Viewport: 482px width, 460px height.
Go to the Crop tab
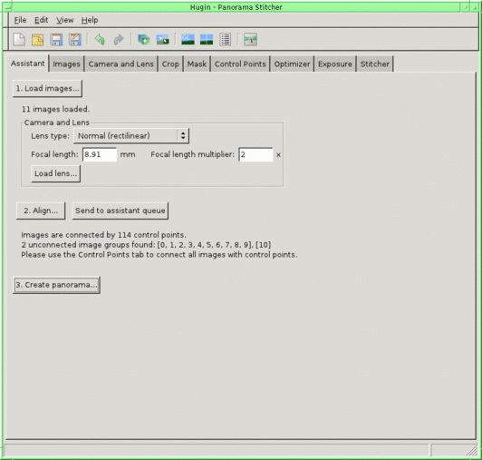170,64
